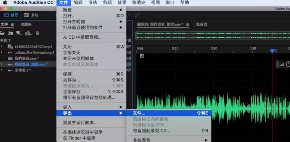Click the trash delete icon in Files panel

(x=37, y=33)
